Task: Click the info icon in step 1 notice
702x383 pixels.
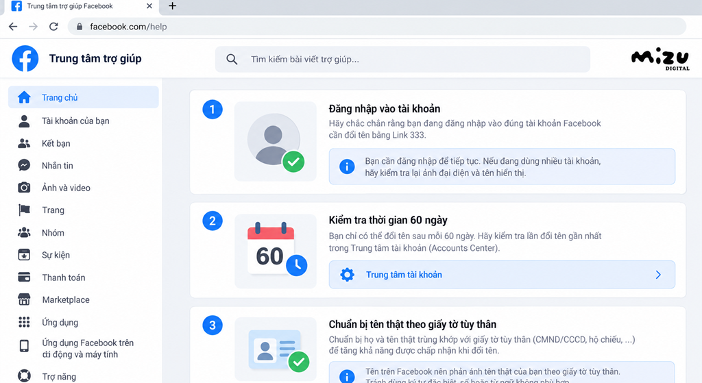Action: click(x=347, y=166)
